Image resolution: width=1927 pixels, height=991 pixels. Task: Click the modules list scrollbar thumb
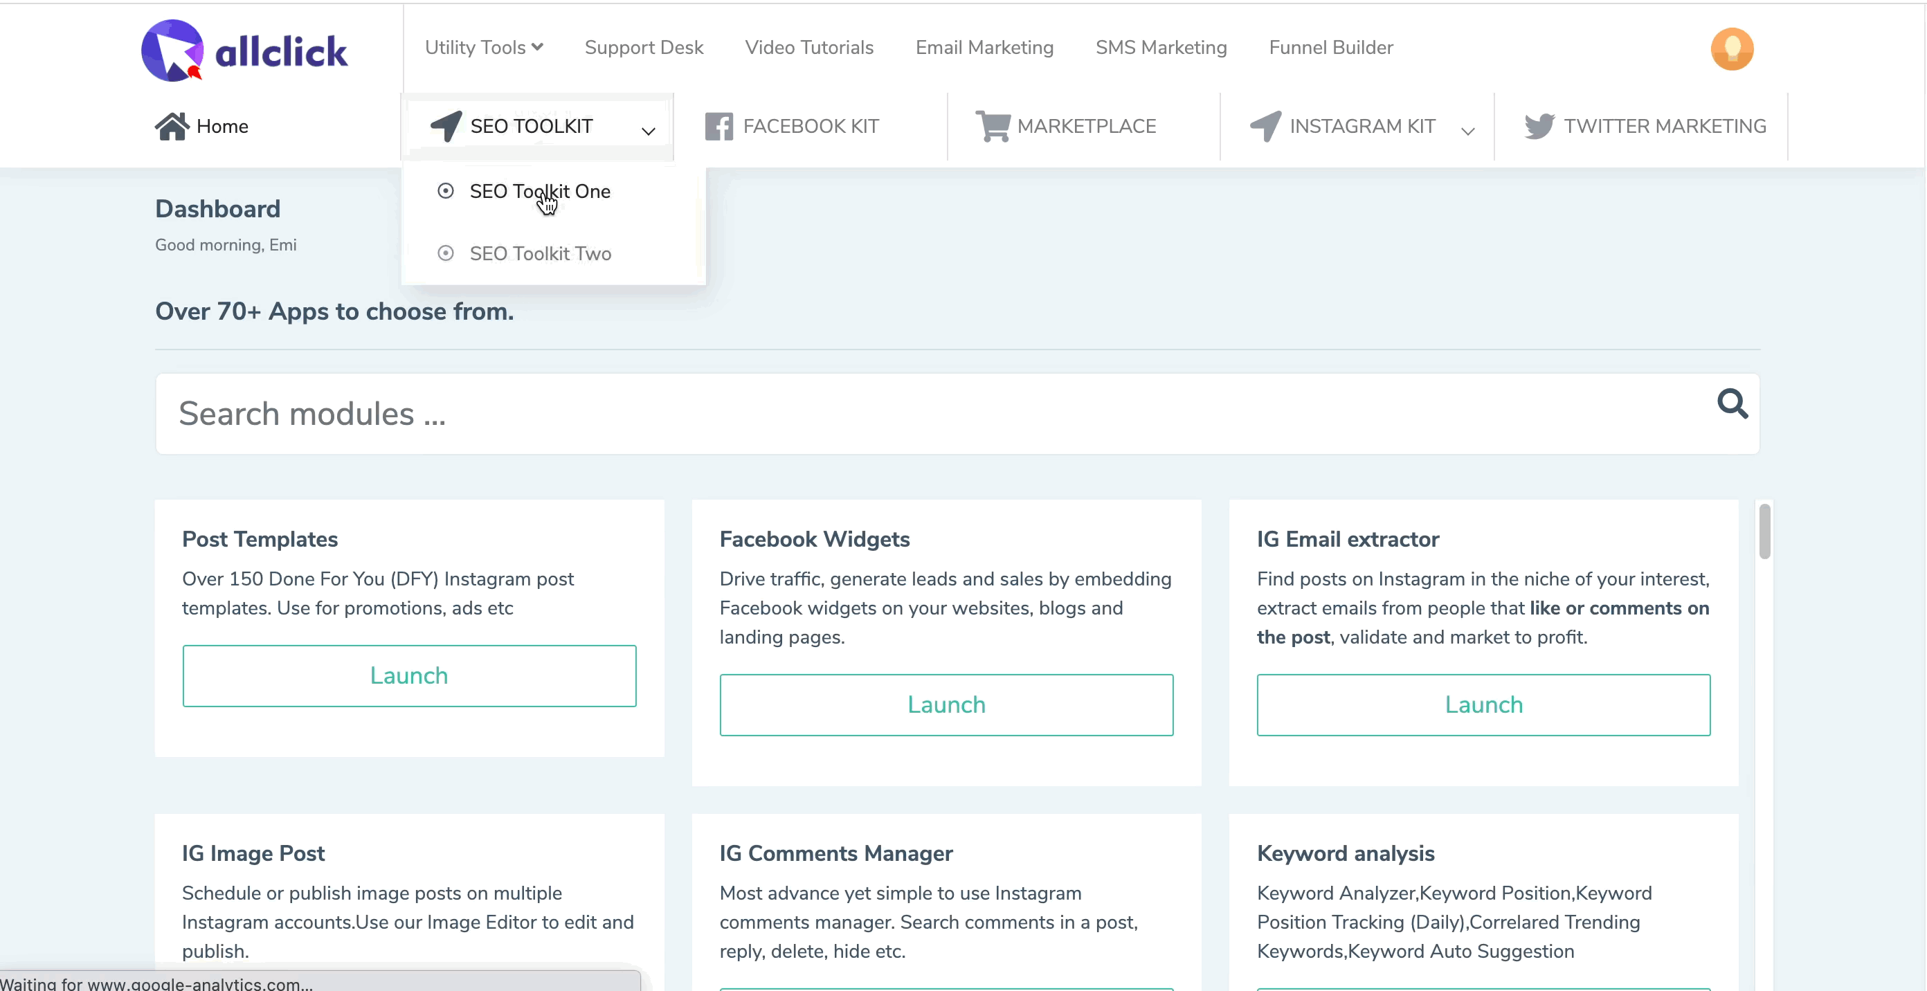[x=1764, y=531]
